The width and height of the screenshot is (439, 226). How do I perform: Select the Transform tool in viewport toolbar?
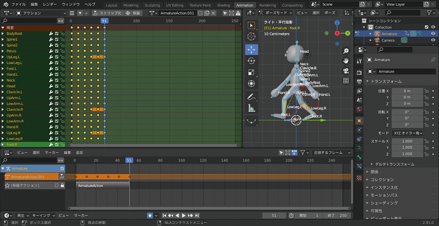pyautogui.click(x=251, y=83)
